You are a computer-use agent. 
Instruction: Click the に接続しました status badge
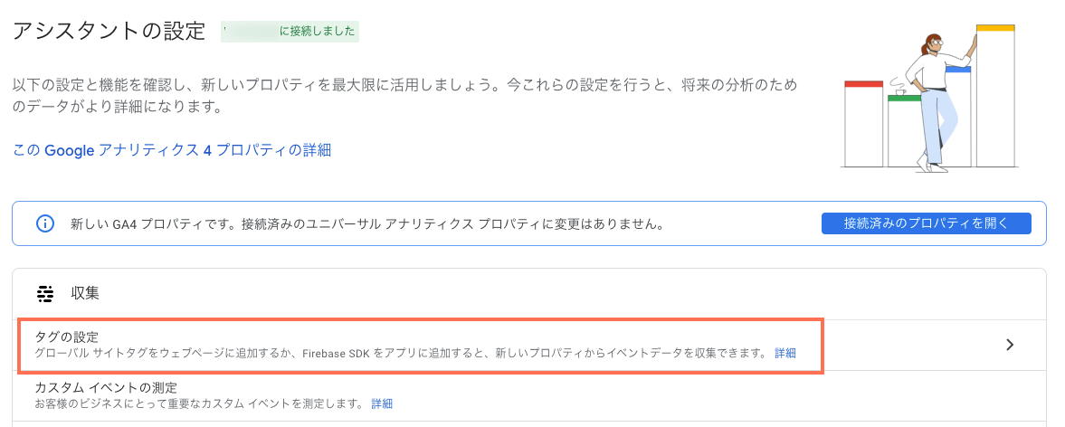pos(290,32)
